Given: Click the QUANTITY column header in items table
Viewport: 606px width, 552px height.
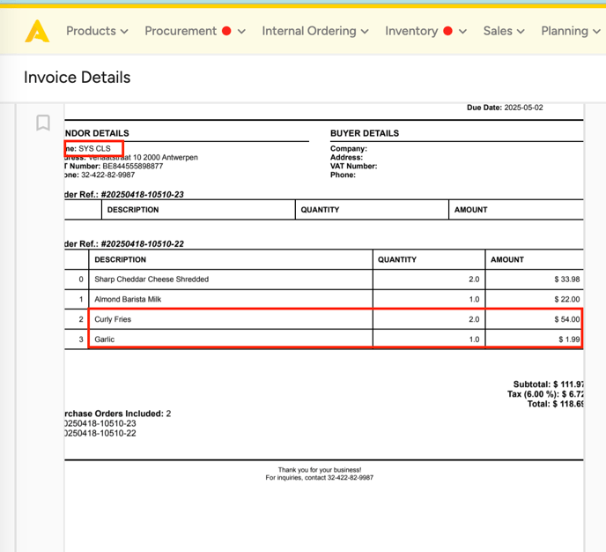Looking at the screenshot, I should point(396,260).
